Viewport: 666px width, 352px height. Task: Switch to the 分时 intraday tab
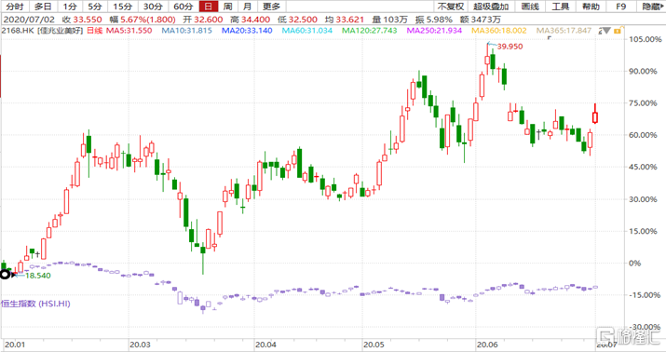(x=15, y=7)
